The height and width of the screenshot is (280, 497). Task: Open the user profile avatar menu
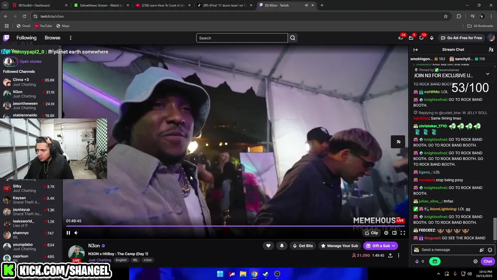(x=491, y=38)
